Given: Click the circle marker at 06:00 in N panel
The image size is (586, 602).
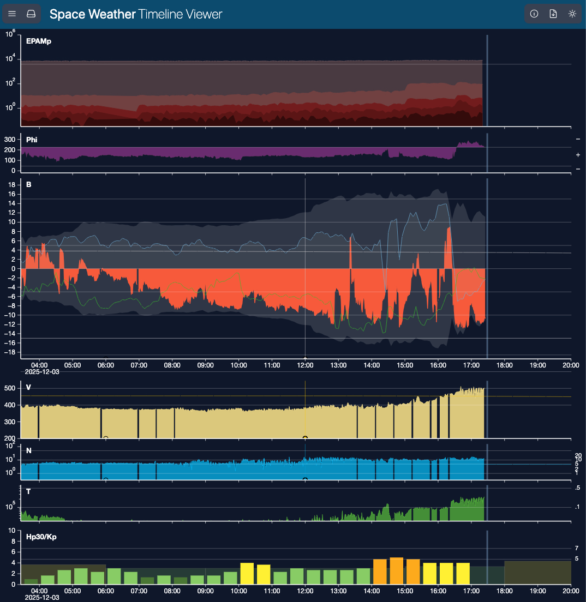Looking at the screenshot, I should click(x=106, y=479).
